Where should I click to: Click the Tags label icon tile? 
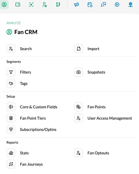[11, 83]
